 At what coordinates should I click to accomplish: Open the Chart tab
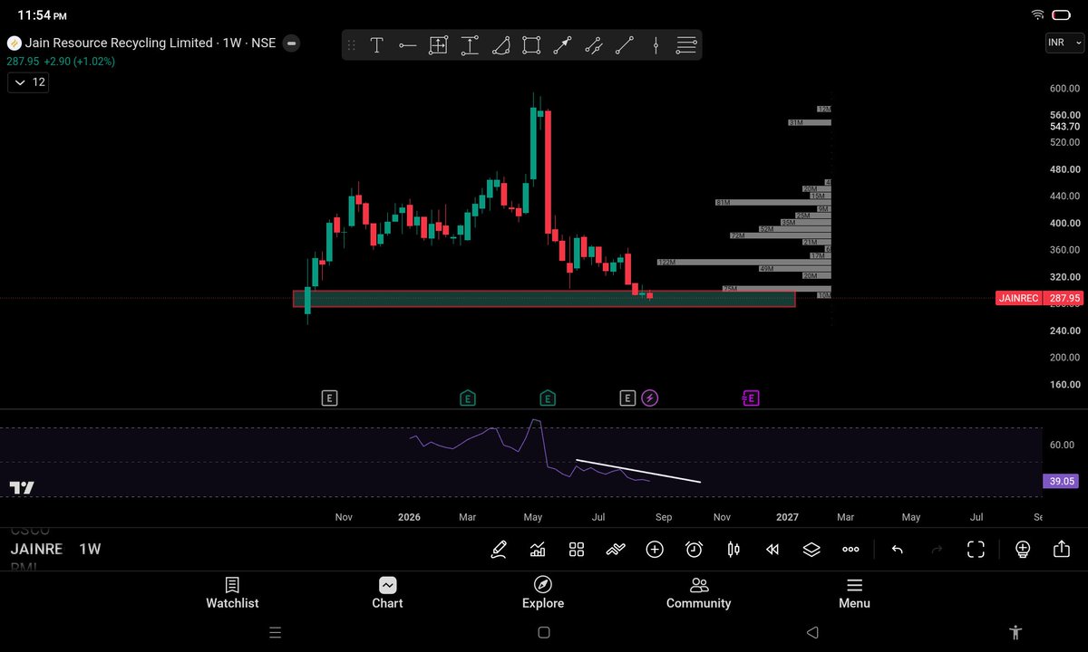pyautogui.click(x=387, y=593)
